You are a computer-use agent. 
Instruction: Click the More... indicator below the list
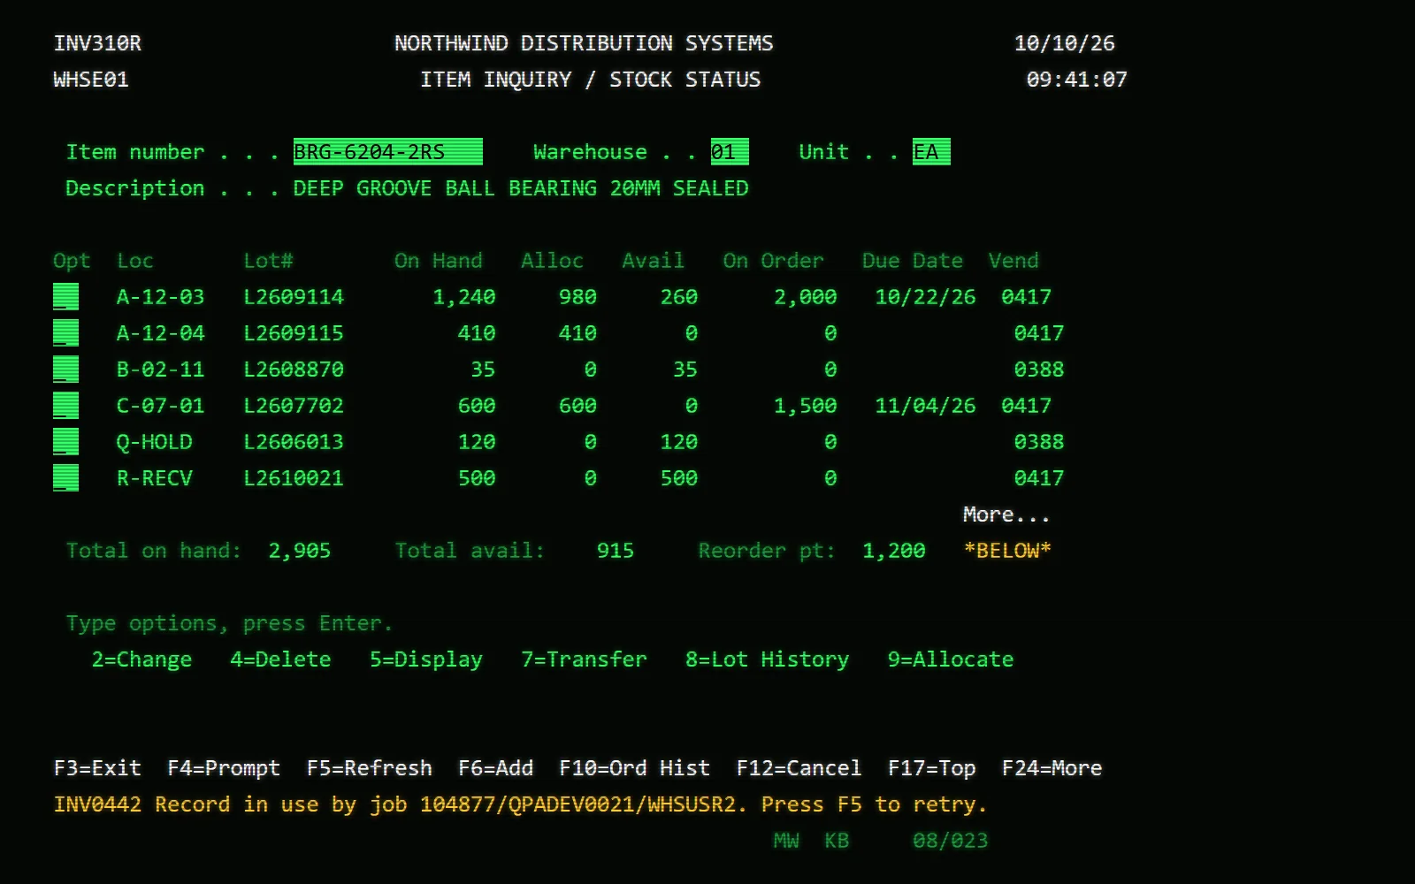1006,514
